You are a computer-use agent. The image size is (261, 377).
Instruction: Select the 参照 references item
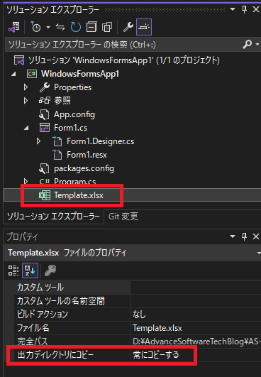click(62, 101)
